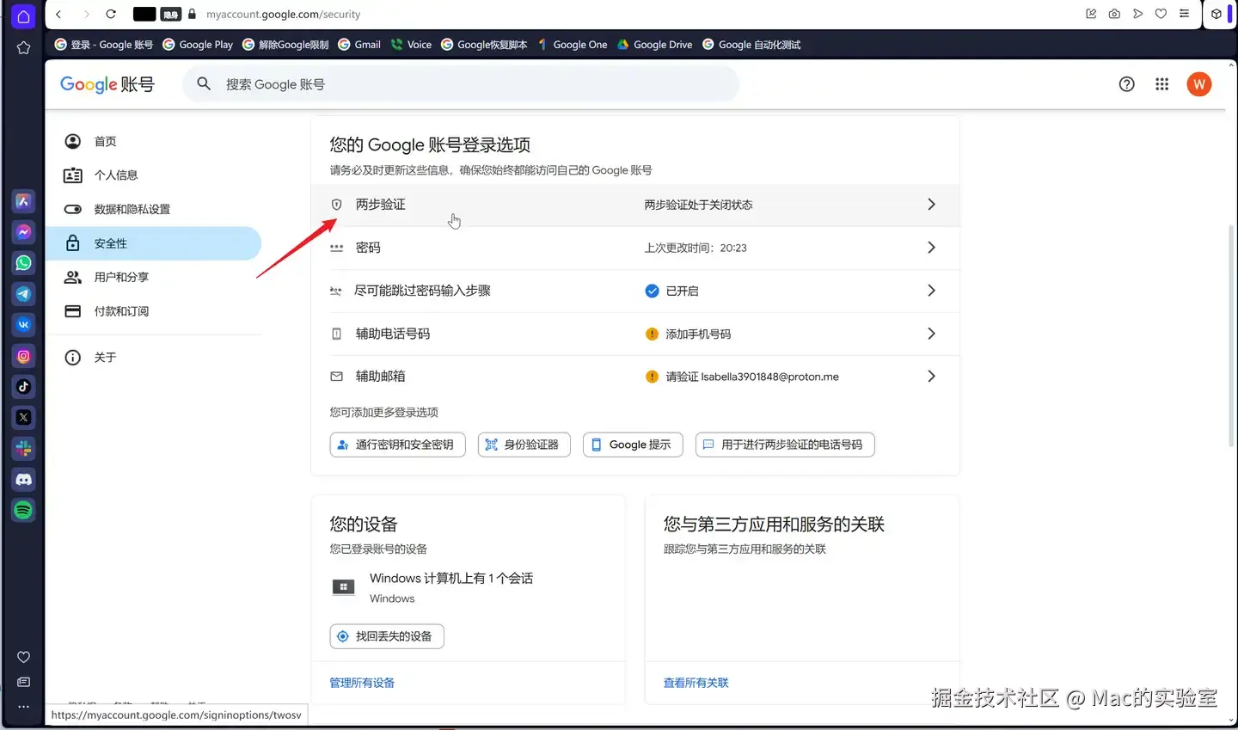
Task: Open the Gmail bookmark
Action: pos(359,45)
